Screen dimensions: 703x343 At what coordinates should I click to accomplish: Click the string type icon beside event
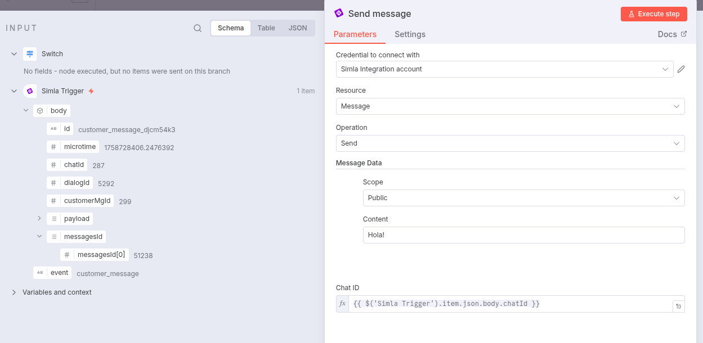point(40,273)
